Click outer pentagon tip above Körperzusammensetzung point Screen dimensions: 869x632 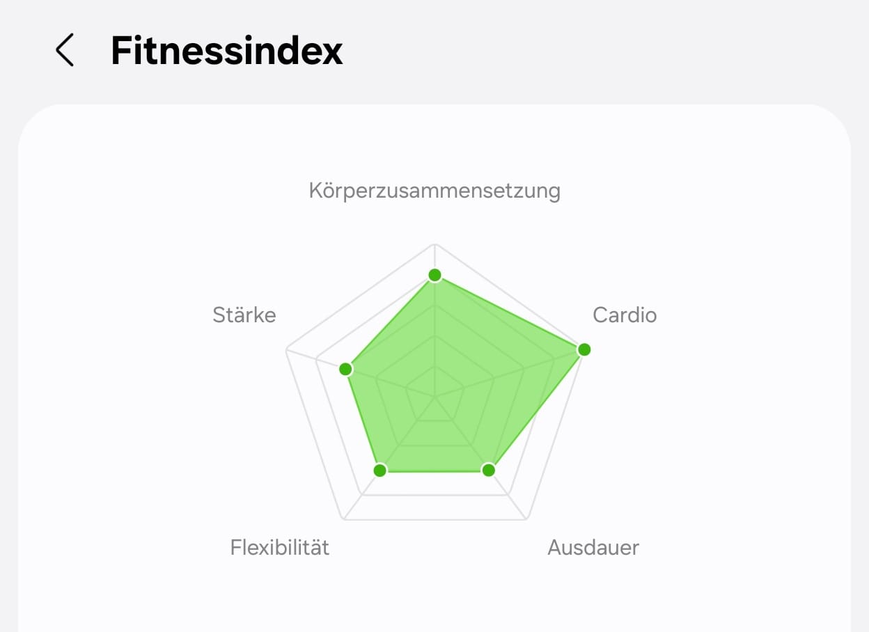point(434,244)
